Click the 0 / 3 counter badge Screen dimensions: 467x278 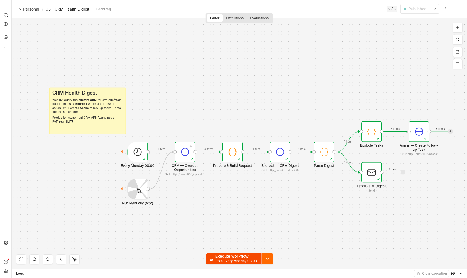pyautogui.click(x=392, y=9)
